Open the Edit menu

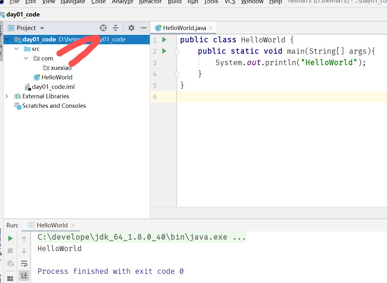click(x=30, y=2)
